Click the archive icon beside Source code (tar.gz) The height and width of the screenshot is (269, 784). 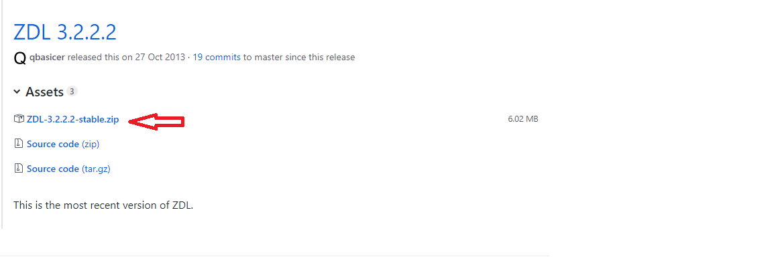point(19,168)
